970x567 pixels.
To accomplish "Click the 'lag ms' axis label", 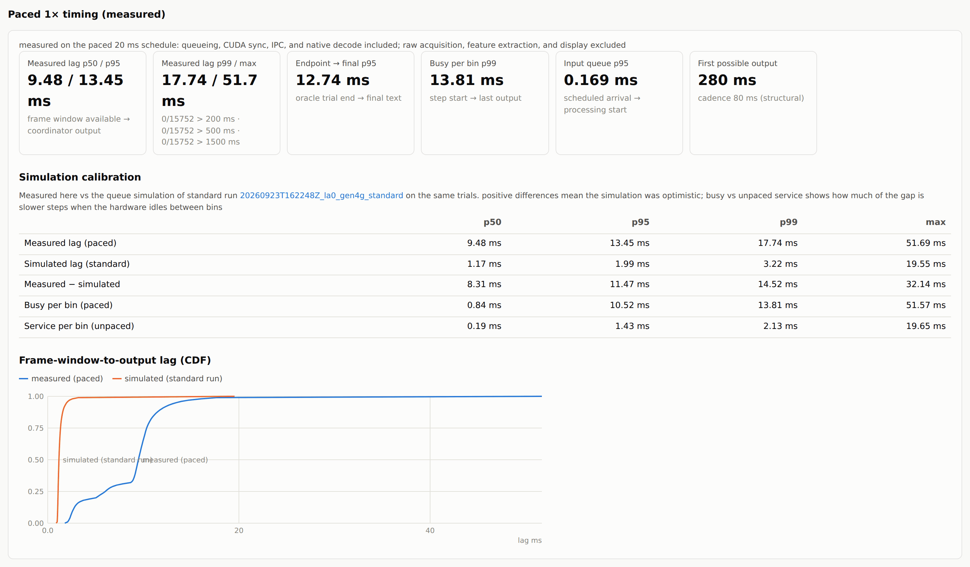I will (530, 540).
